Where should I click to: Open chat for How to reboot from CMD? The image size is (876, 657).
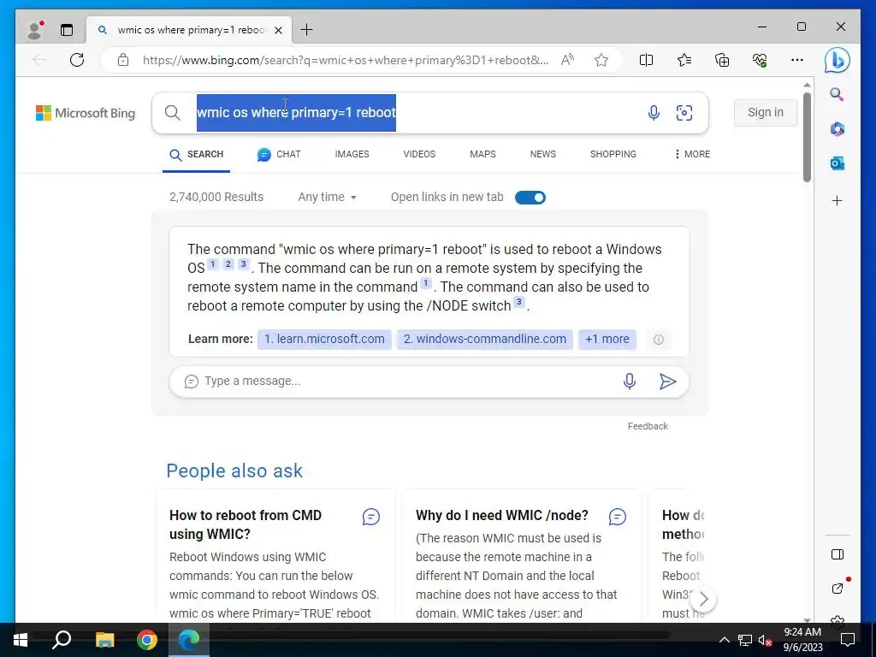click(x=371, y=517)
